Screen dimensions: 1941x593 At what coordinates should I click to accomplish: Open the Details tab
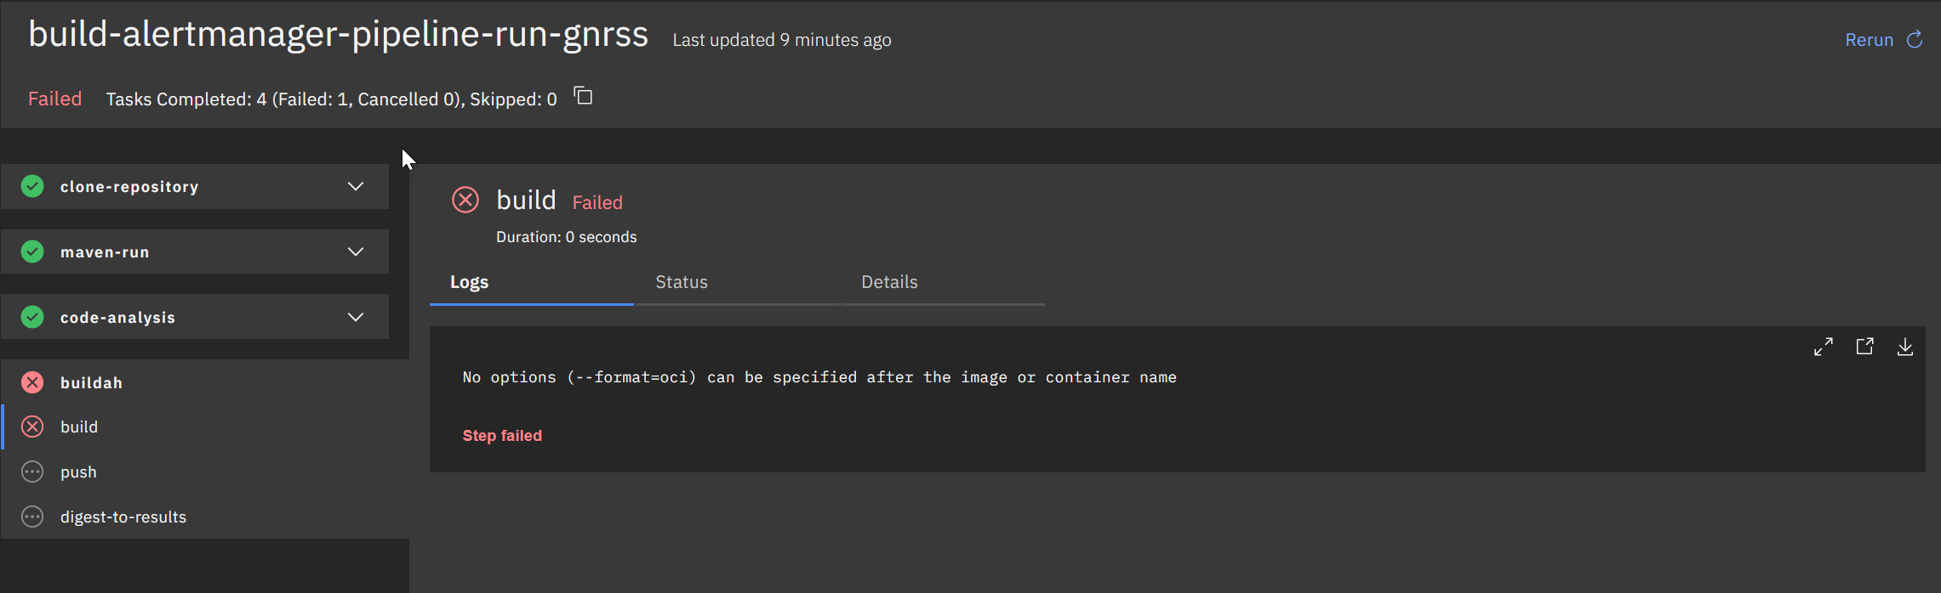[888, 281]
